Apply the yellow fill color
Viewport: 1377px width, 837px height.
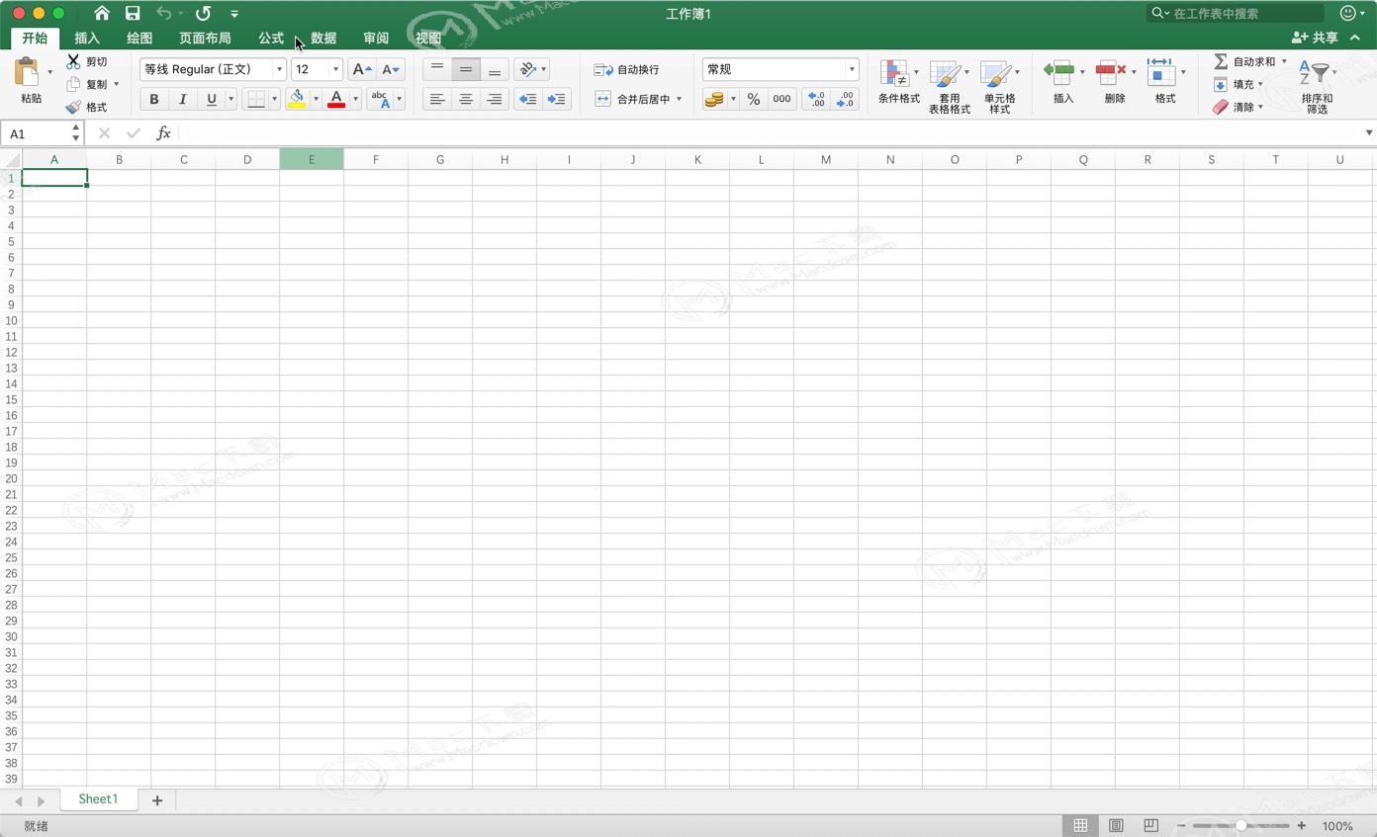click(296, 99)
